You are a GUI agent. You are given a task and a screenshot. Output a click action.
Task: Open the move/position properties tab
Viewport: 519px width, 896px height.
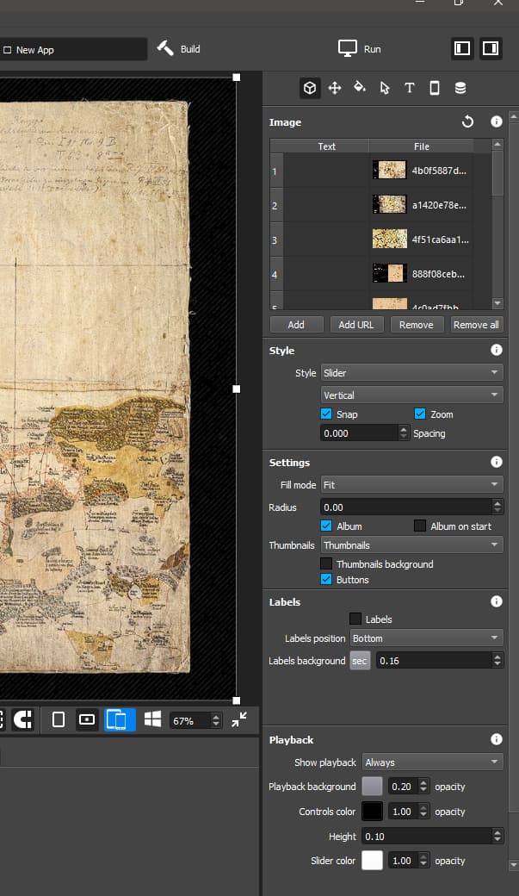point(335,88)
